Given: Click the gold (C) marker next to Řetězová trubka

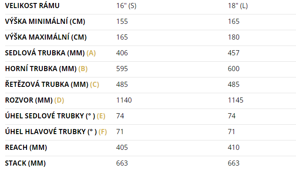Looking at the screenshot, I should point(95,84).
